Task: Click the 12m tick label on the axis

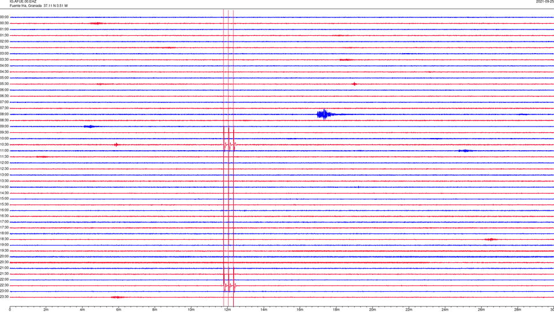Action: 227,310
